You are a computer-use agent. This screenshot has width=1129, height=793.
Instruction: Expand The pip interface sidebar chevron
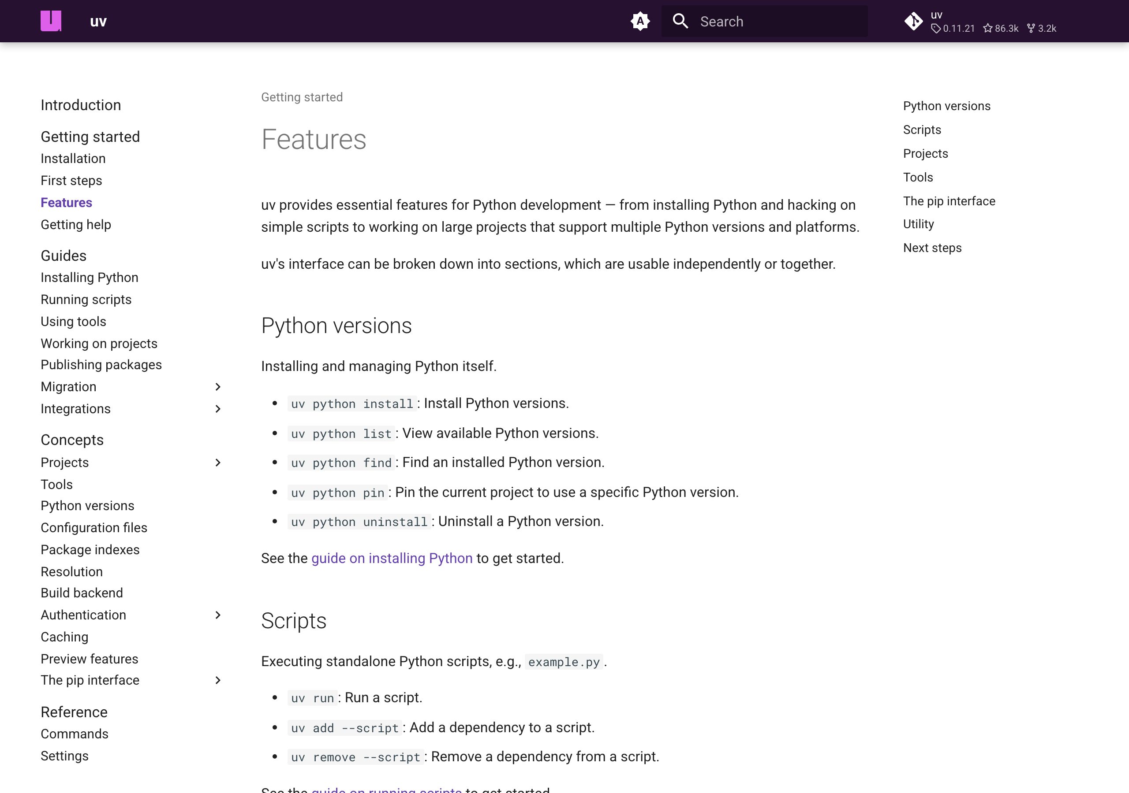(218, 681)
